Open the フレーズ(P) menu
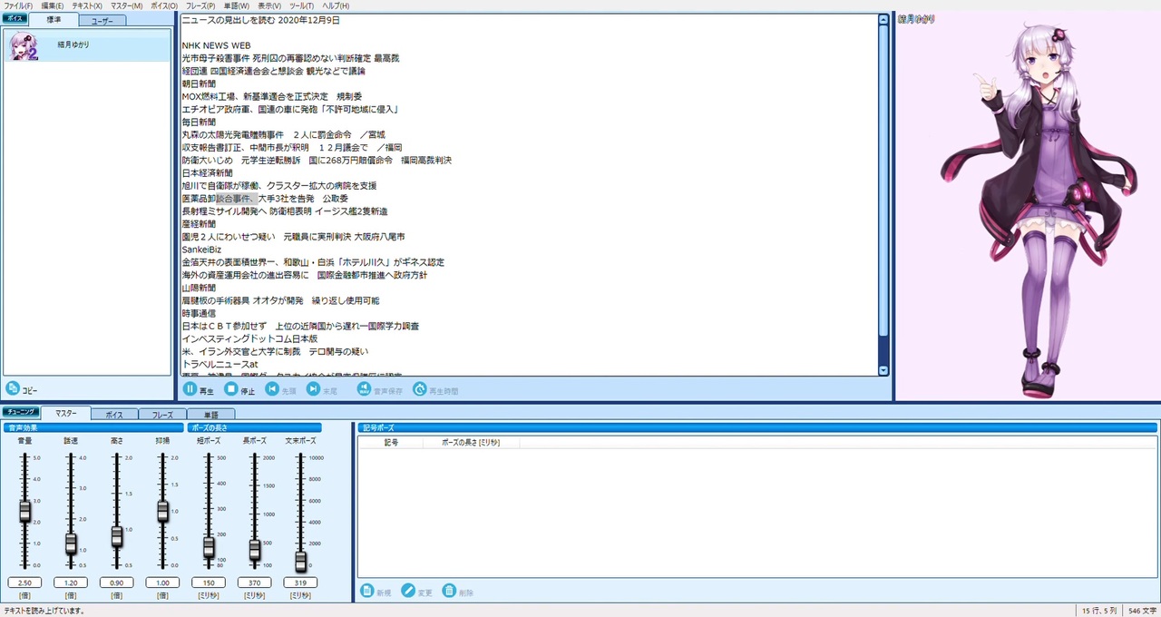Image resolution: width=1161 pixels, height=617 pixels. tap(200, 5)
